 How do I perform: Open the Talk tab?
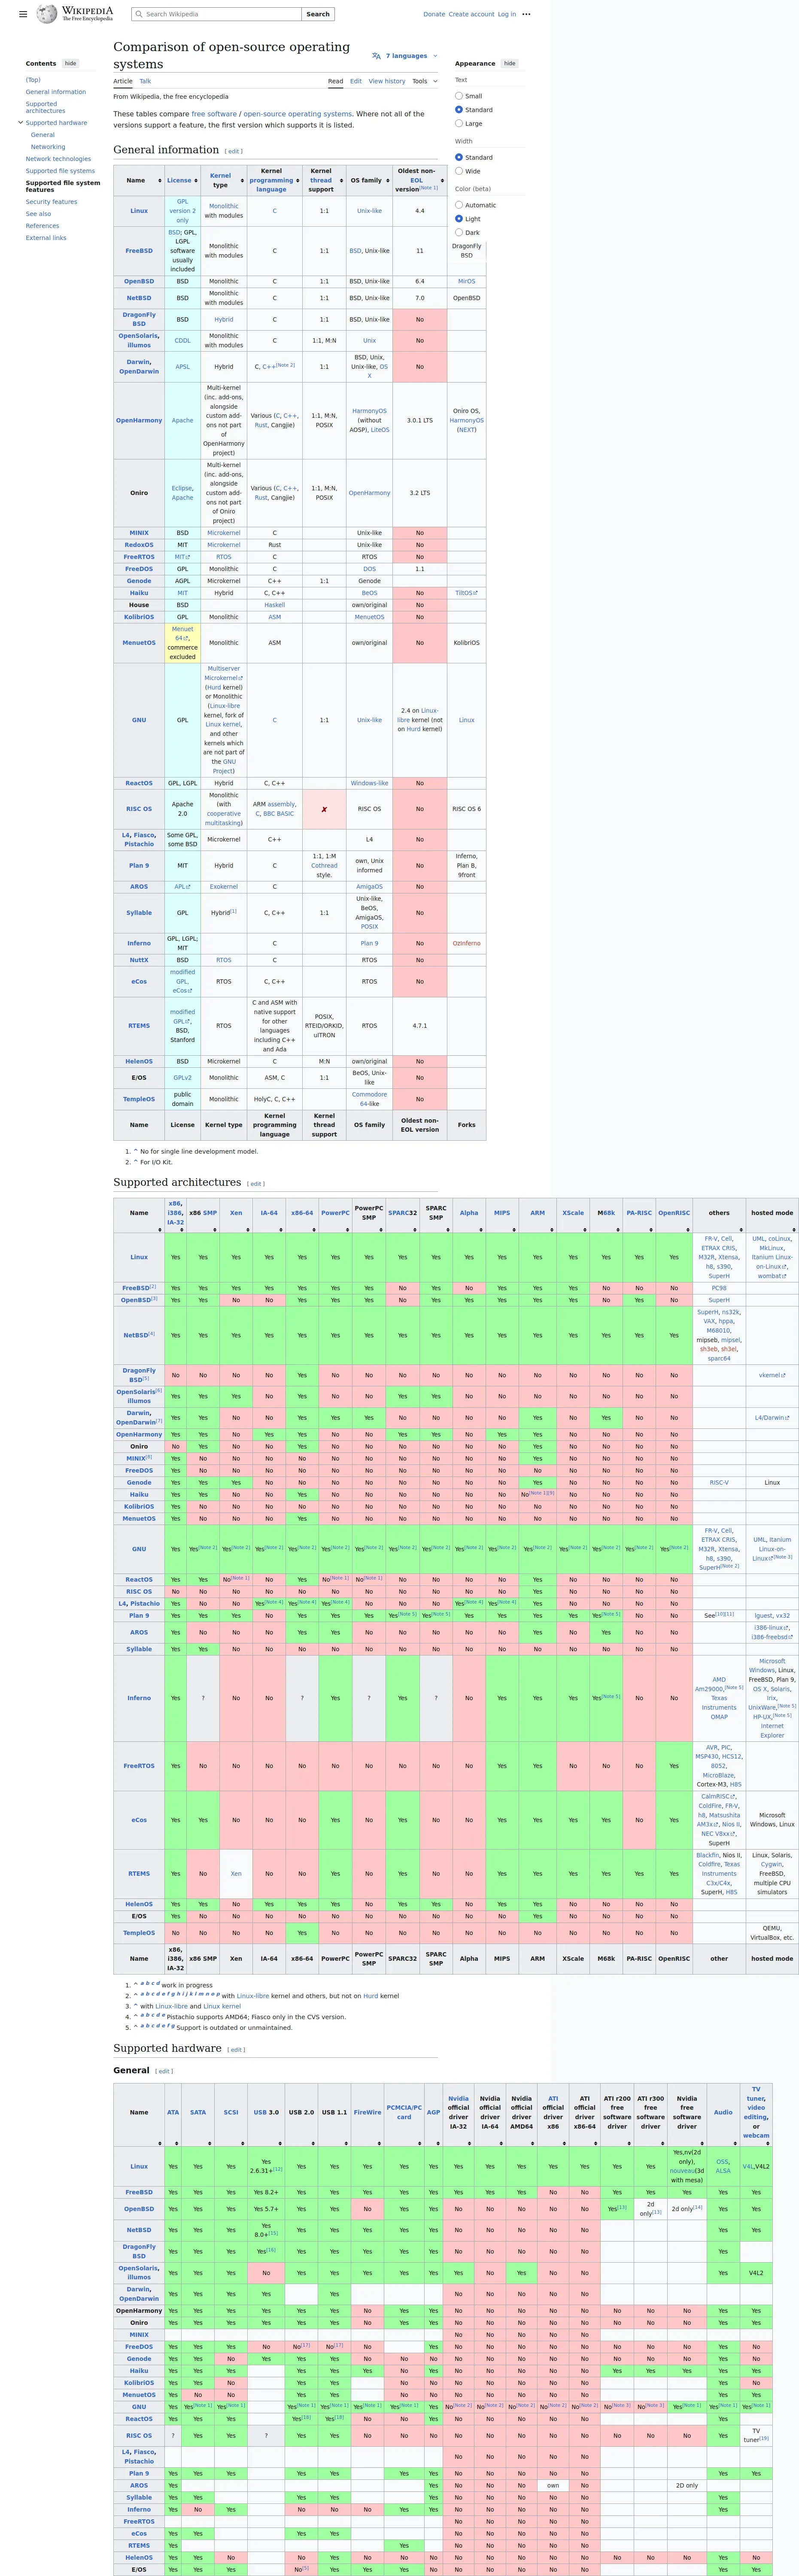coord(145,81)
